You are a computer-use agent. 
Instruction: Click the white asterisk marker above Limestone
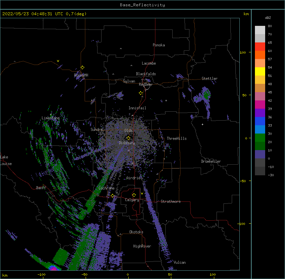point(51,115)
